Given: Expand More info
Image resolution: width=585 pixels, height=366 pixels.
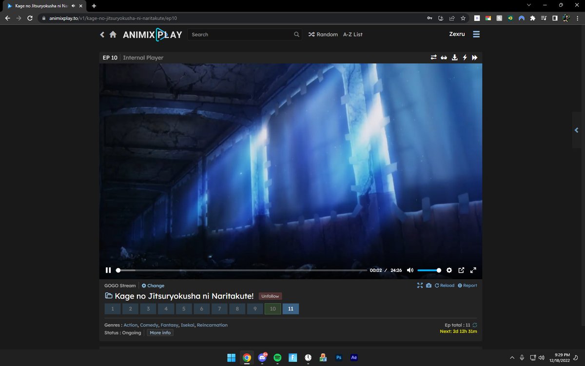Looking at the screenshot, I should (x=160, y=333).
